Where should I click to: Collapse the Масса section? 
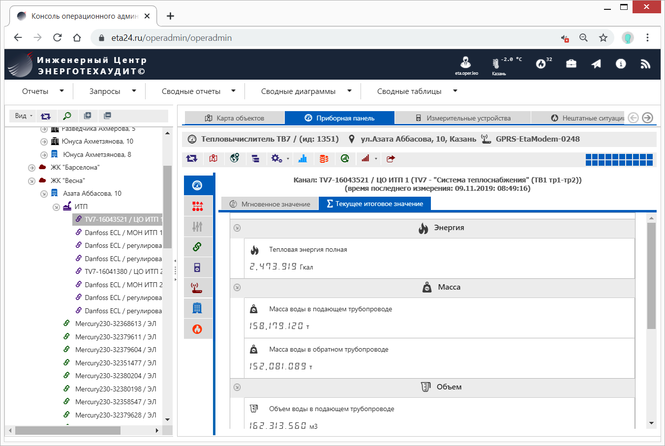pyautogui.click(x=237, y=287)
